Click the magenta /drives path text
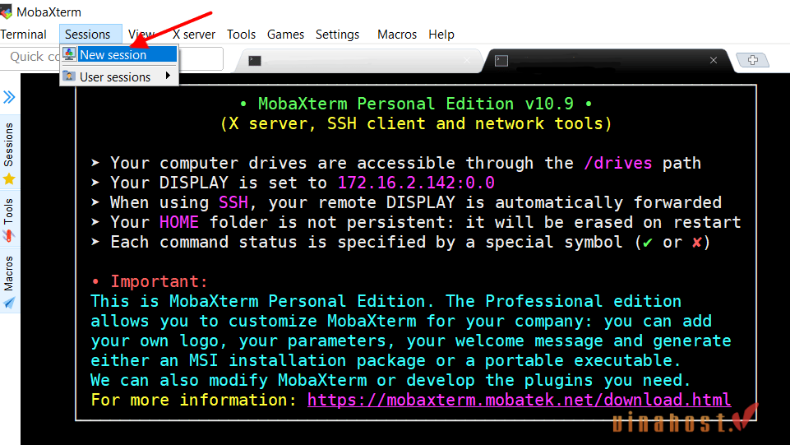 [617, 164]
